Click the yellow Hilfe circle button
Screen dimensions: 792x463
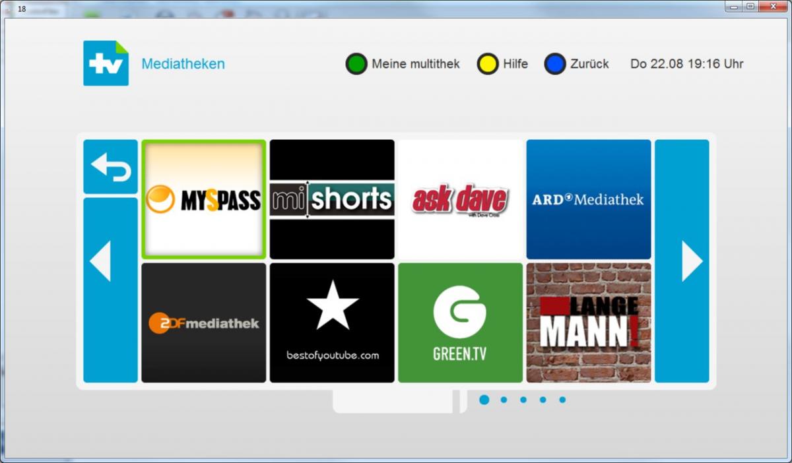pos(487,64)
